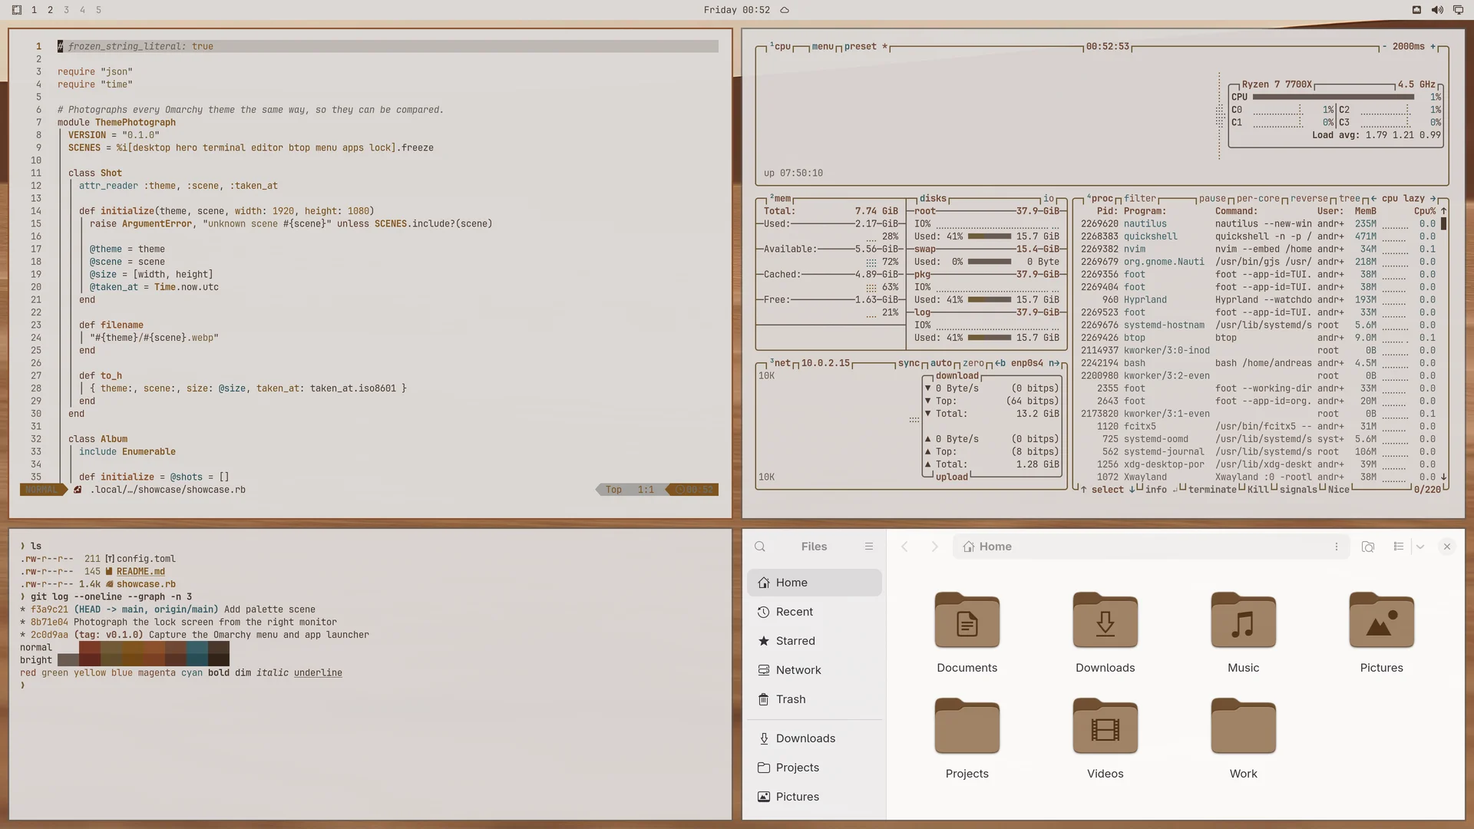Select the nautilus process row in btop
The image size is (1474, 829).
pos(1258,223)
